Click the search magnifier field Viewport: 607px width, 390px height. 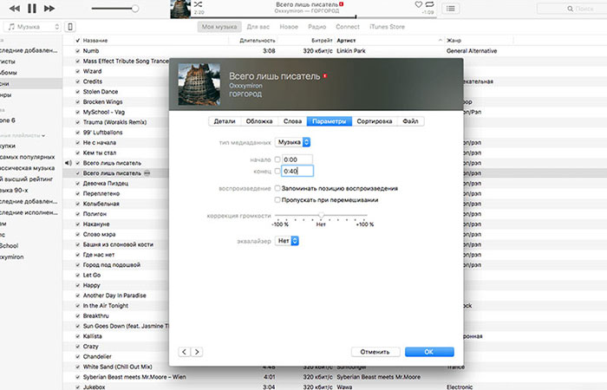point(571,9)
